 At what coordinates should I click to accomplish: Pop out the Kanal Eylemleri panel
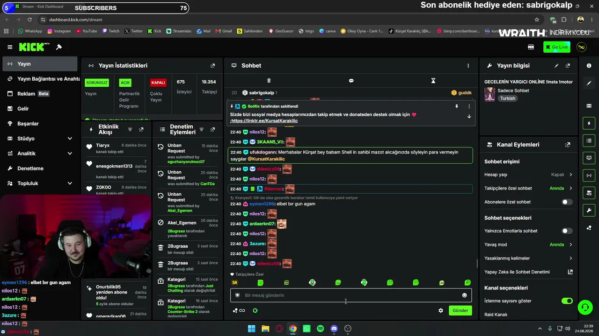point(568,145)
